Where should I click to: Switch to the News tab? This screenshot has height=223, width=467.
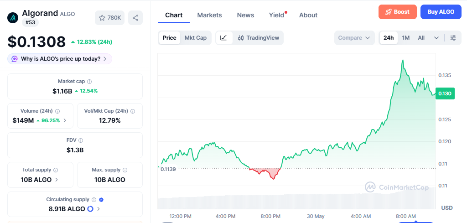click(x=245, y=15)
